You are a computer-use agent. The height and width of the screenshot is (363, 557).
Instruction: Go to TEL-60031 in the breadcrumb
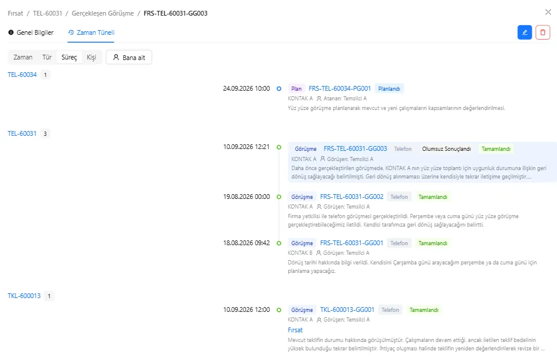tap(48, 13)
